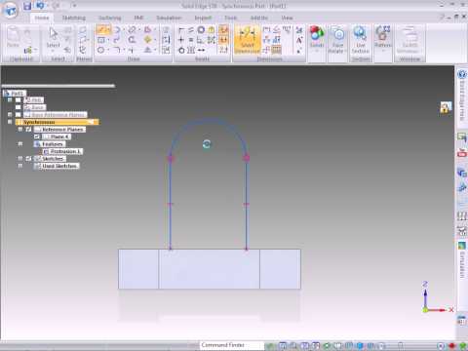Click the green status bar icon at far right
The width and height of the screenshot is (468, 351).
[x=463, y=346]
